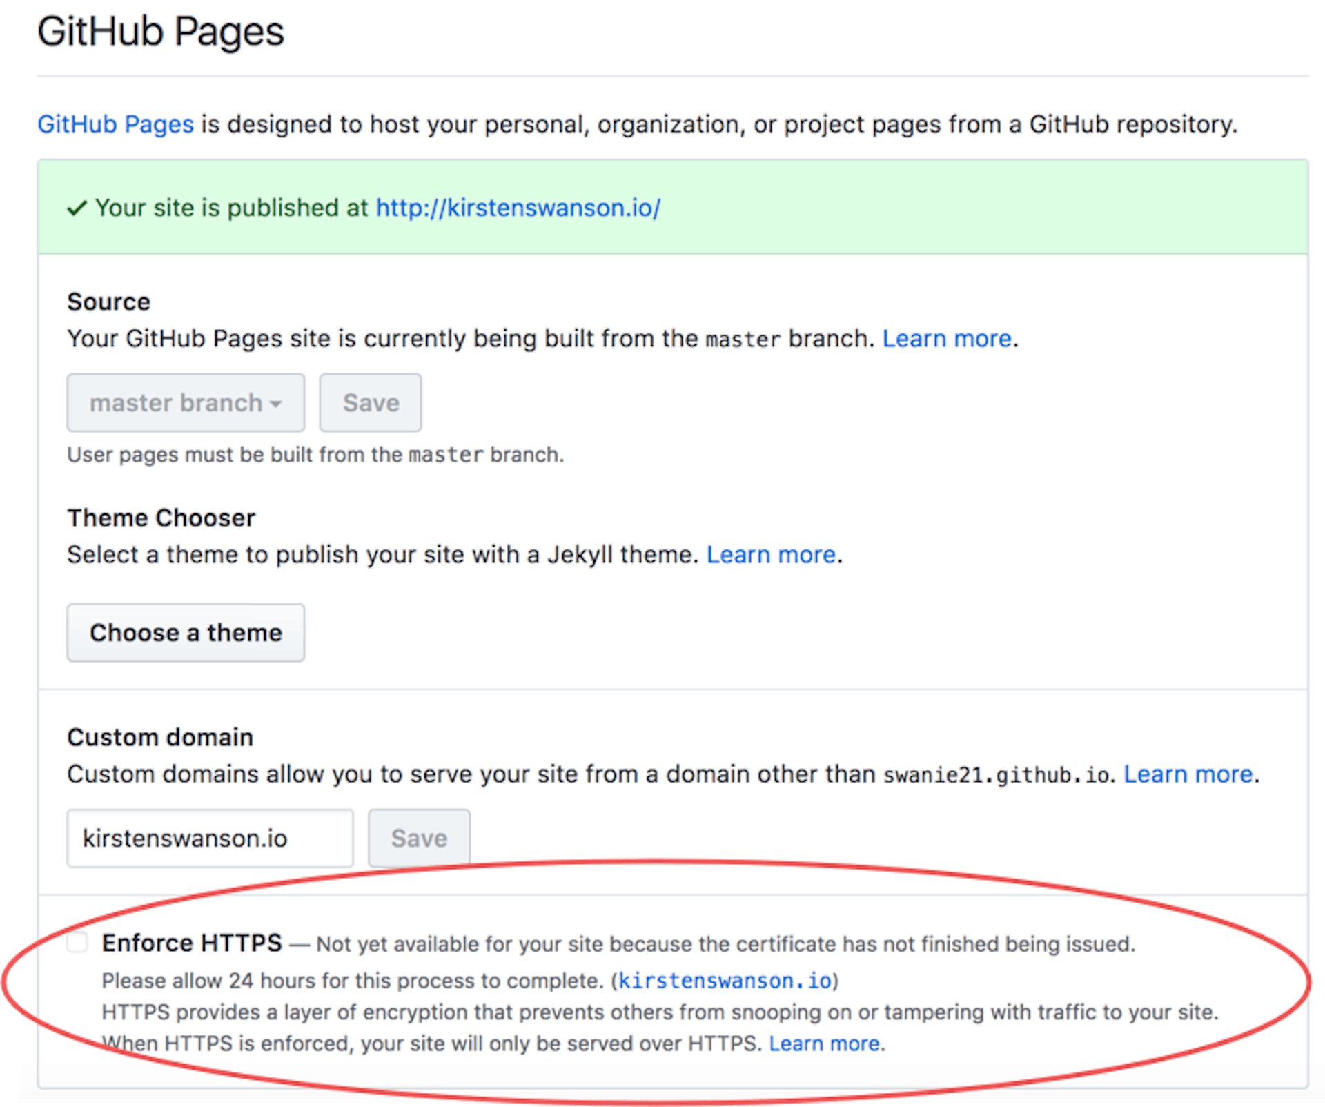This screenshot has height=1107, width=1325.
Task: Open Learn more in Source section
Action: click(947, 339)
